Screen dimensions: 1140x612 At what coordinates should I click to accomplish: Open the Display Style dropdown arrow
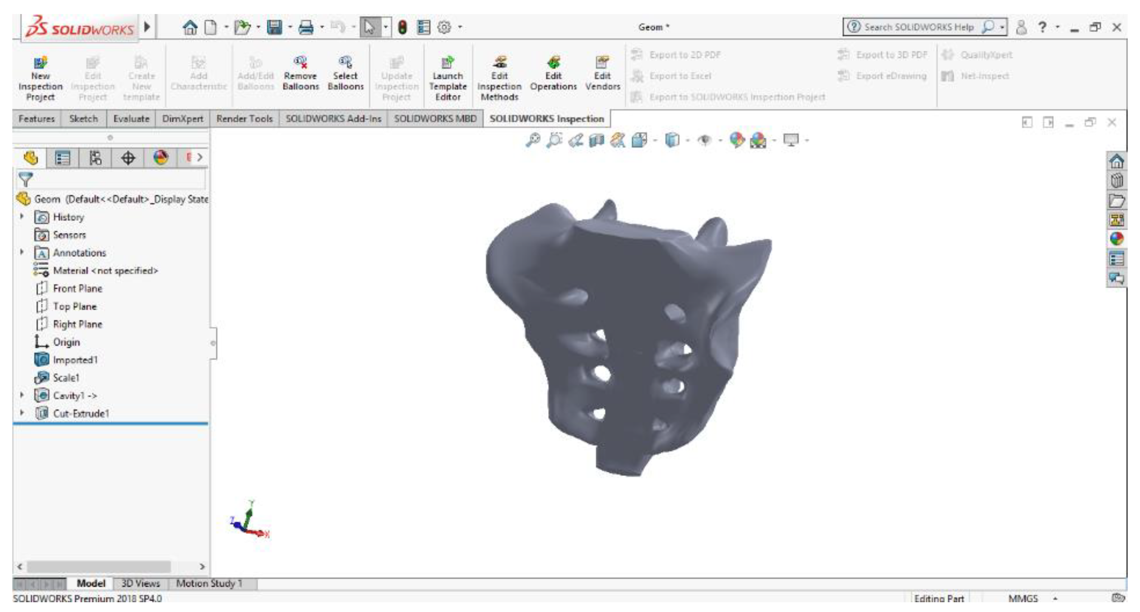tap(687, 140)
